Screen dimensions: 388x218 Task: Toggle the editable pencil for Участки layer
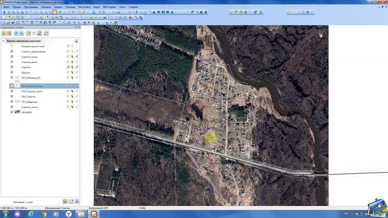68,67
